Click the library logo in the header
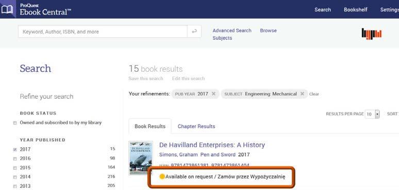Image resolution: width=399 pixels, height=190 pixels. [x=372, y=34]
